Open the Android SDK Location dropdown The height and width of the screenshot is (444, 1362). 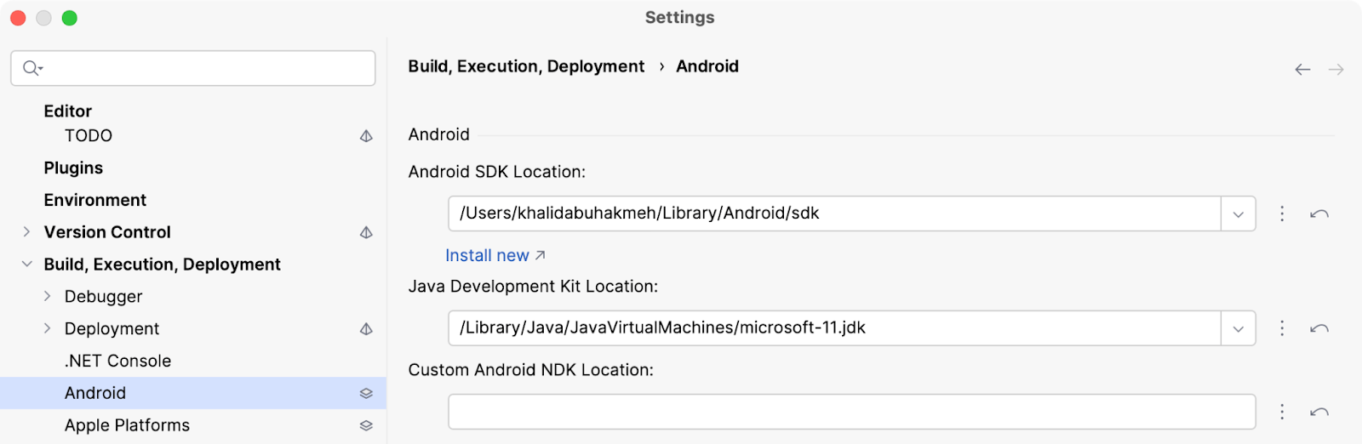(1239, 213)
